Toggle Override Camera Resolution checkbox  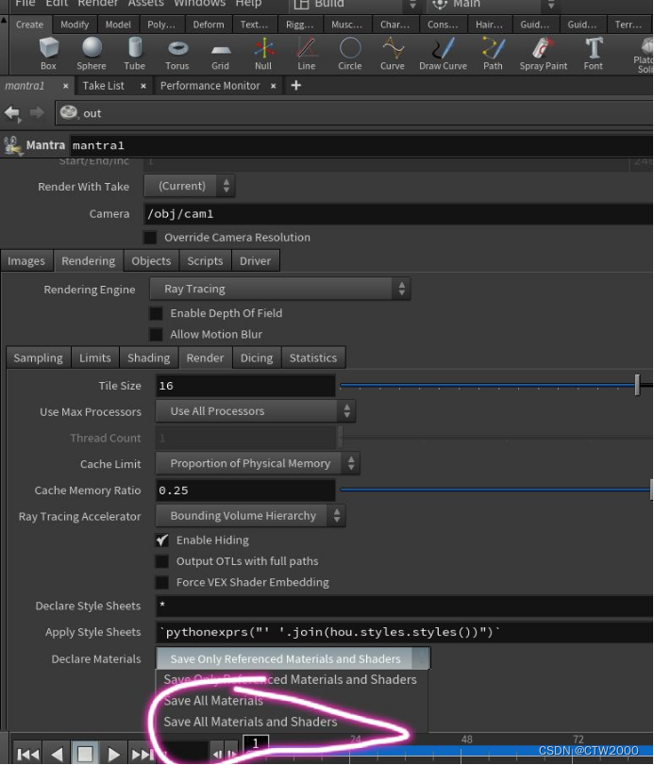point(150,238)
